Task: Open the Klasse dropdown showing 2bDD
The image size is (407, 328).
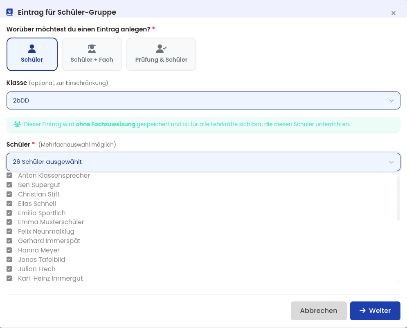Action: [203, 100]
